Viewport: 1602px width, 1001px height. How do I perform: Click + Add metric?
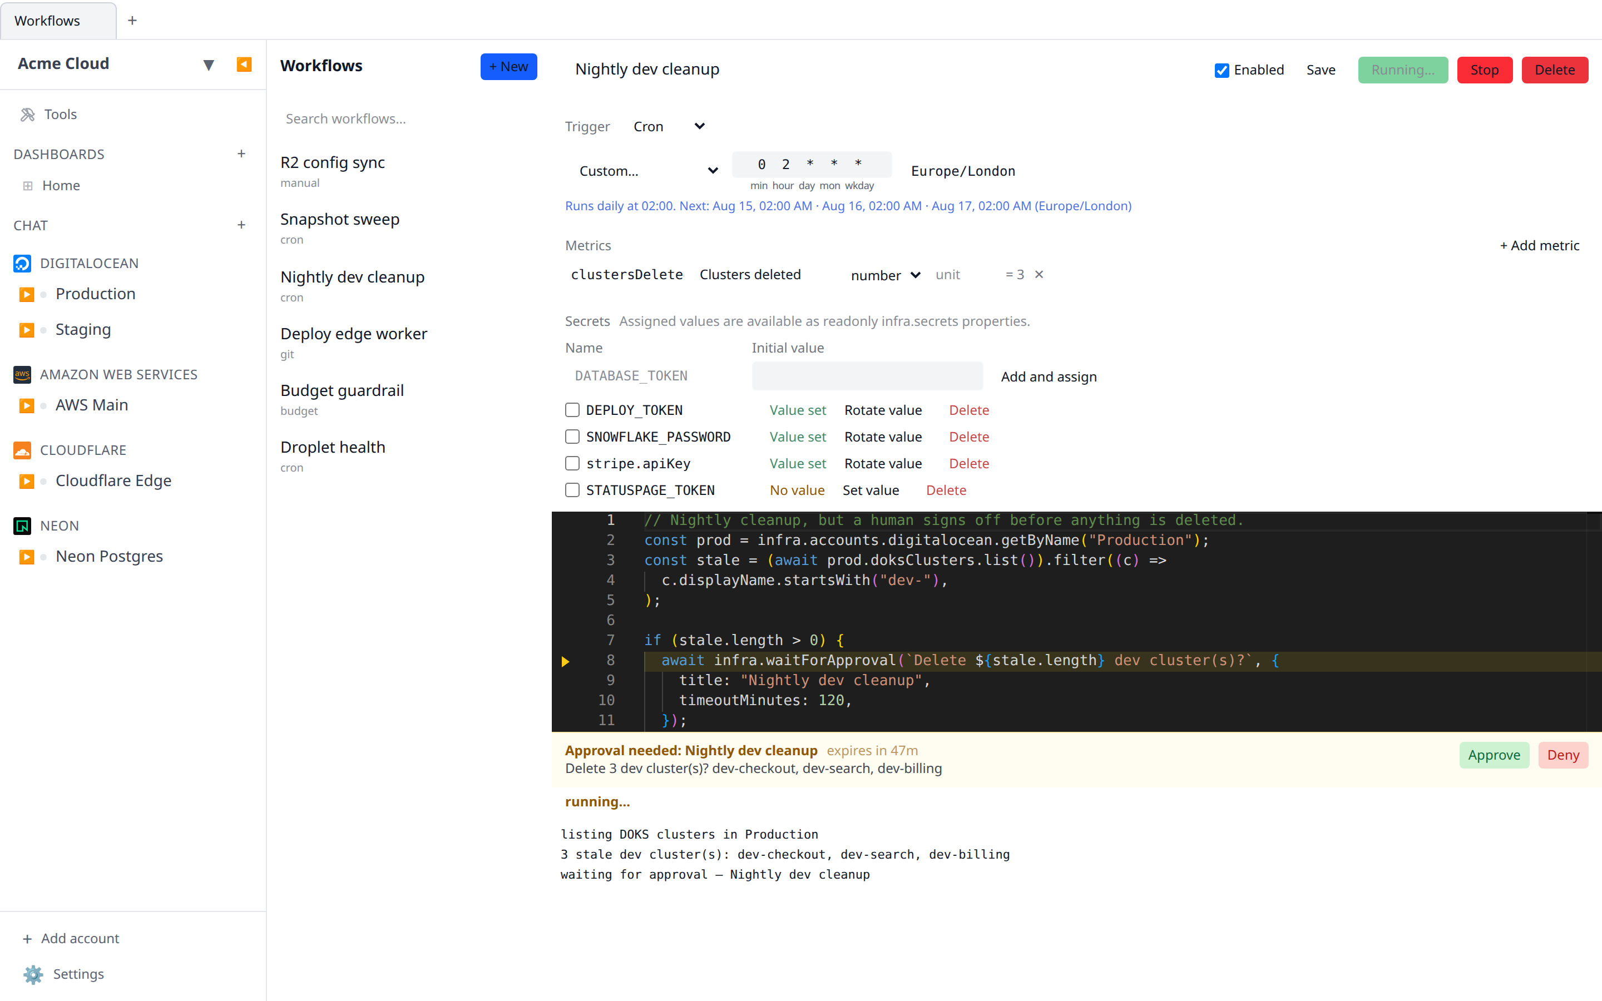tap(1539, 246)
